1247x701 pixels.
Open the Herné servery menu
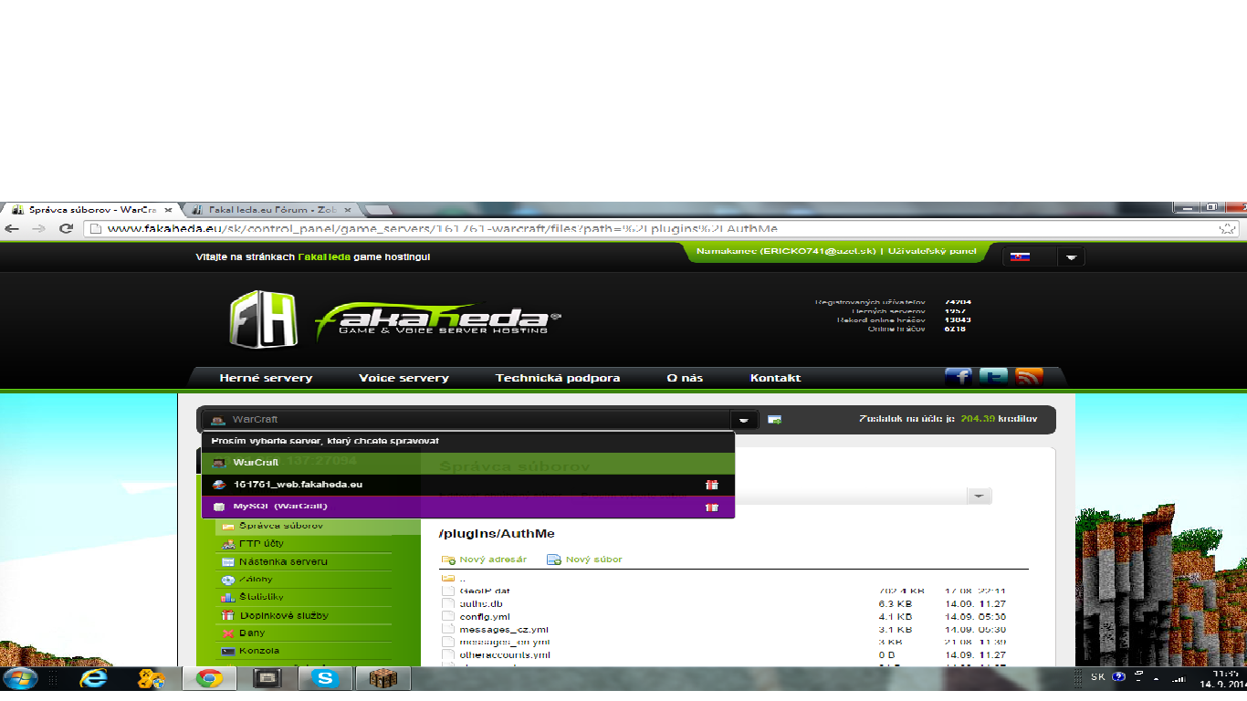click(x=266, y=378)
